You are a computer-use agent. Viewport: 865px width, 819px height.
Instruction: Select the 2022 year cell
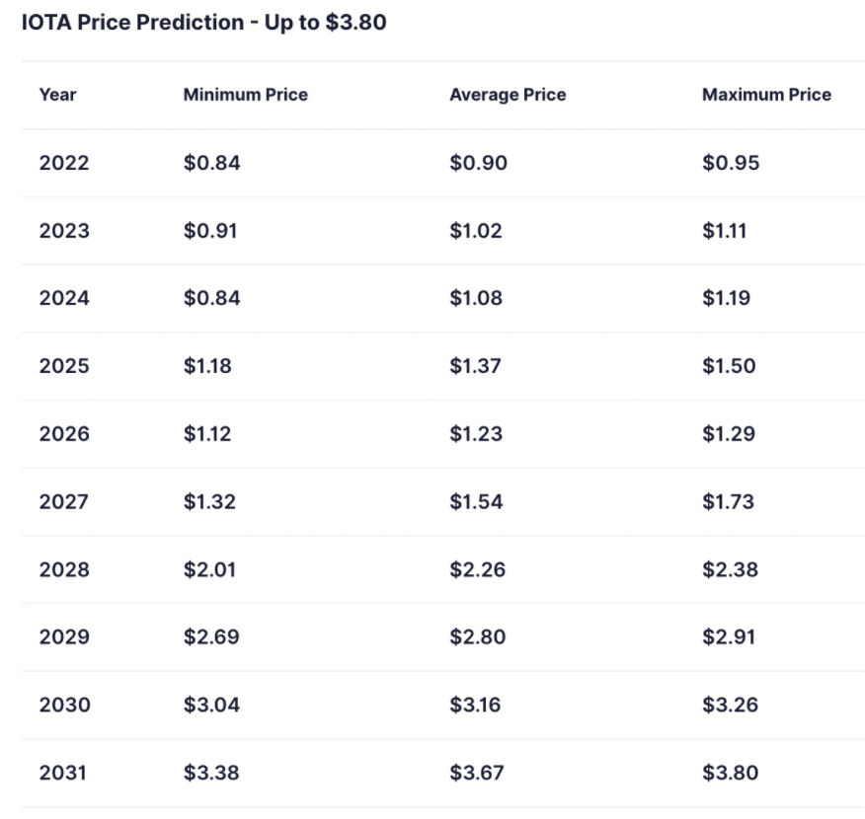click(64, 163)
